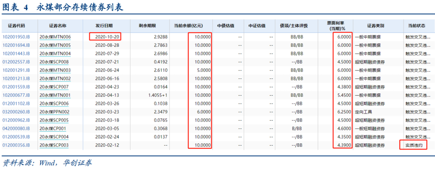Open bond code 102001291.IB link
The width and height of the screenshot is (435, 174).
pos(16,70)
